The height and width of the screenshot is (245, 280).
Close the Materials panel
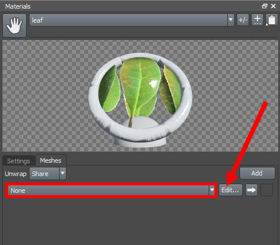[273, 6]
